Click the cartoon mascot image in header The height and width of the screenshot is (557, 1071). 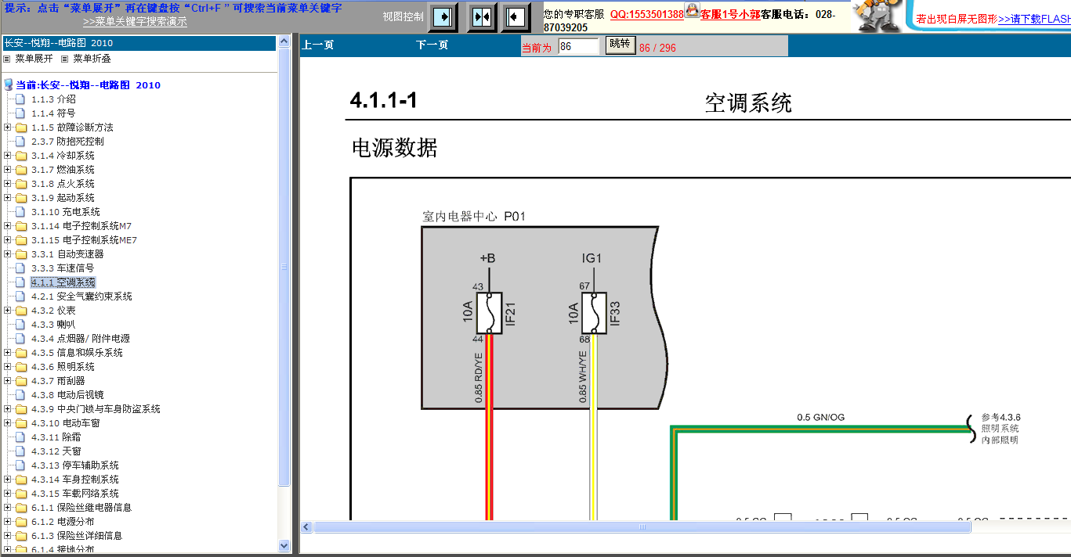coord(877,16)
